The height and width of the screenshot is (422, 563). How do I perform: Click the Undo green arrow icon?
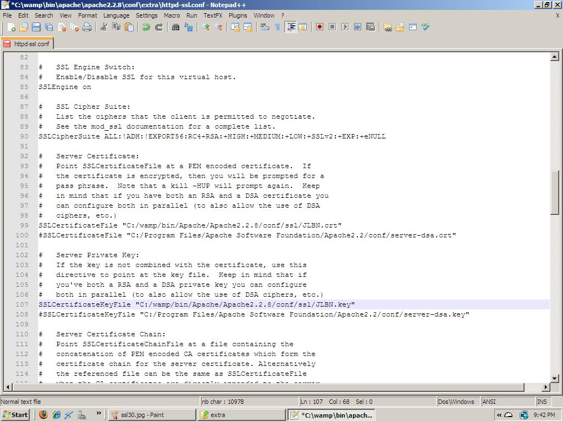(x=146, y=27)
